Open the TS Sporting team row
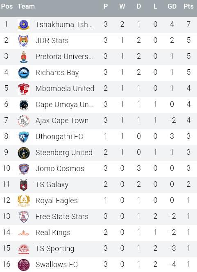This screenshot has height=272, width=197. coord(98,249)
